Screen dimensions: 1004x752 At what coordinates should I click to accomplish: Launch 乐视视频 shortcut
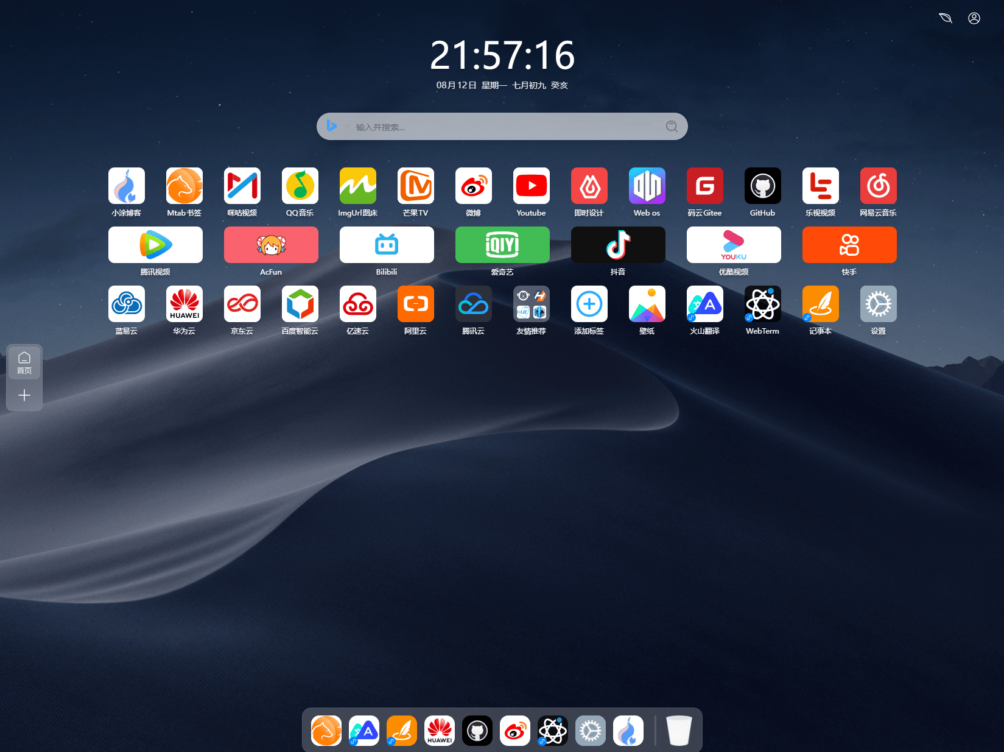click(x=821, y=186)
